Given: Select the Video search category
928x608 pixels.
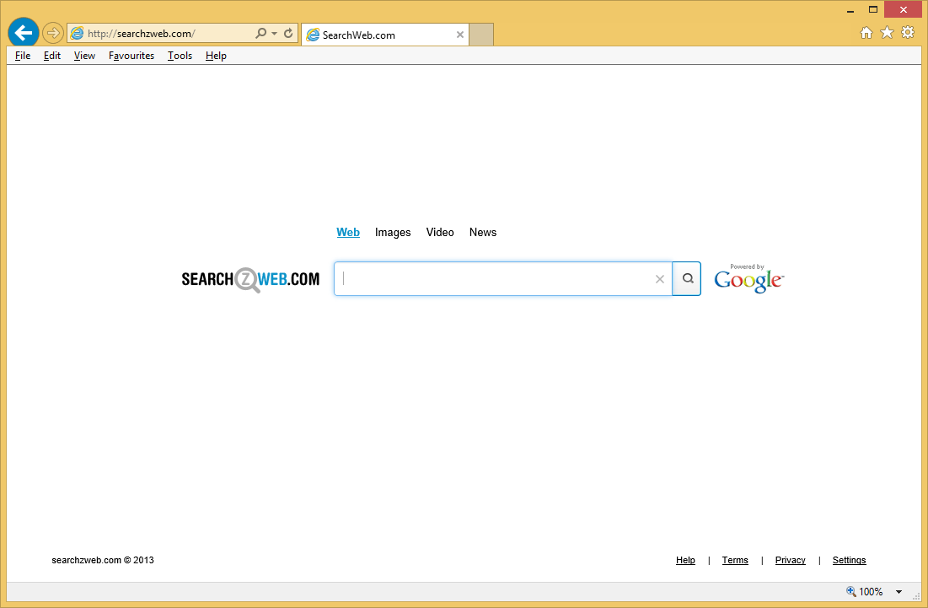Looking at the screenshot, I should (x=440, y=233).
